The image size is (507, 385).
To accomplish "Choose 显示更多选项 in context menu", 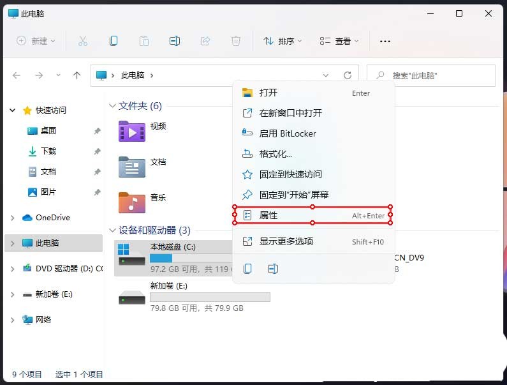I will click(x=313, y=241).
